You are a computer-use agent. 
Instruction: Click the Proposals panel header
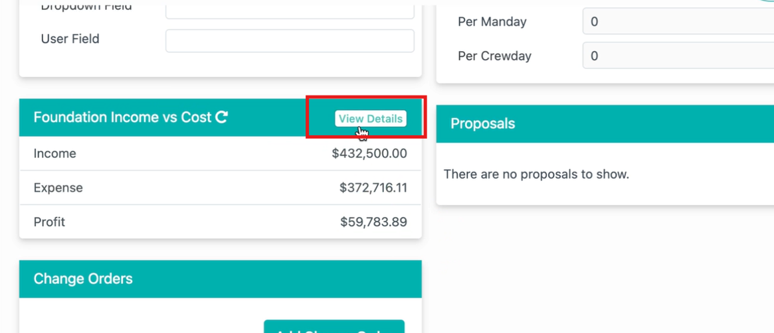(605, 123)
